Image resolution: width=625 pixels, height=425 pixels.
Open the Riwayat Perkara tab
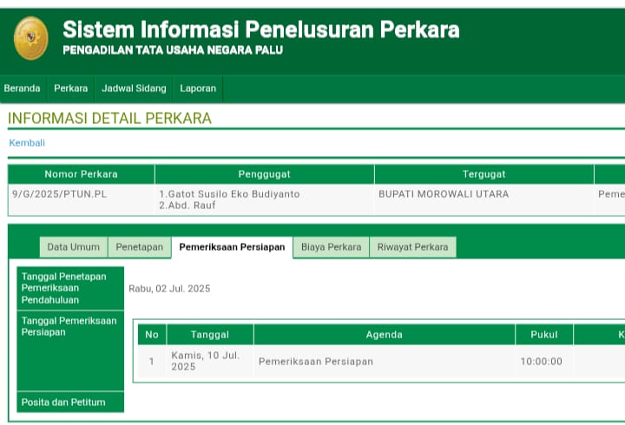point(412,247)
